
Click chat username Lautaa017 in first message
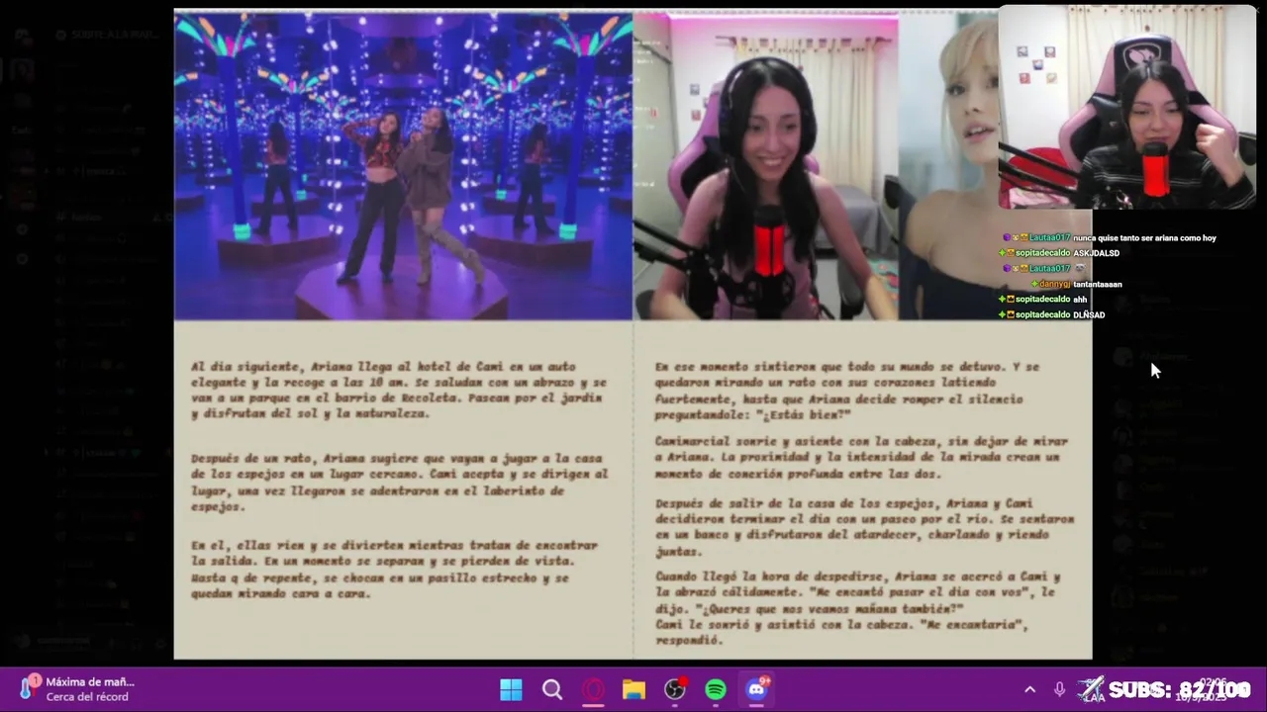tap(1049, 238)
